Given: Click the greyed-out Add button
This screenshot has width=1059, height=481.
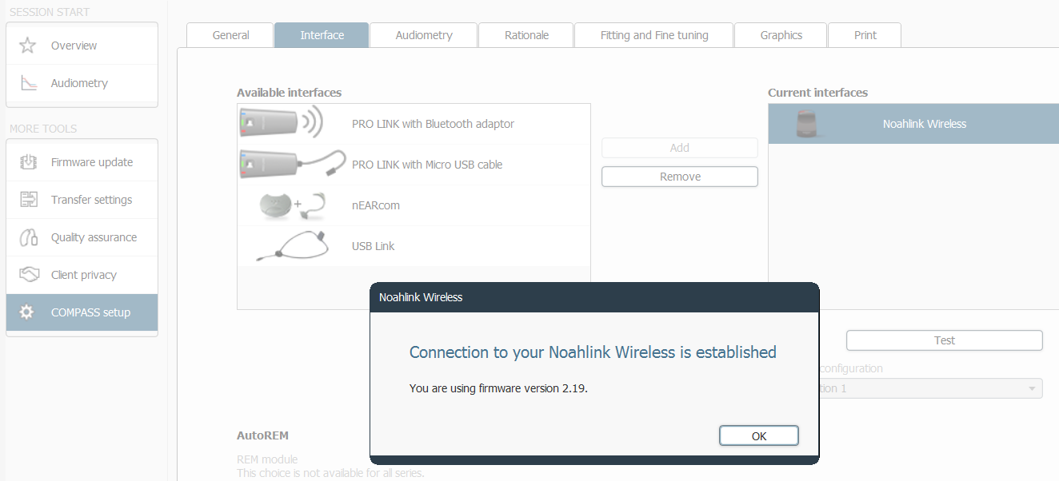Looking at the screenshot, I should click(x=680, y=148).
